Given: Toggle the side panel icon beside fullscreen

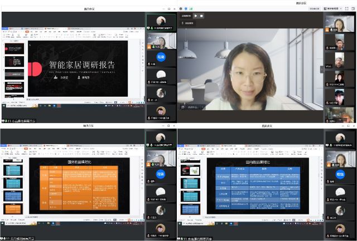Looking at the screenshot, I should pyautogui.click(x=353, y=9).
